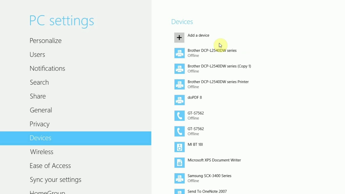Open Wireless settings

[x=42, y=152]
